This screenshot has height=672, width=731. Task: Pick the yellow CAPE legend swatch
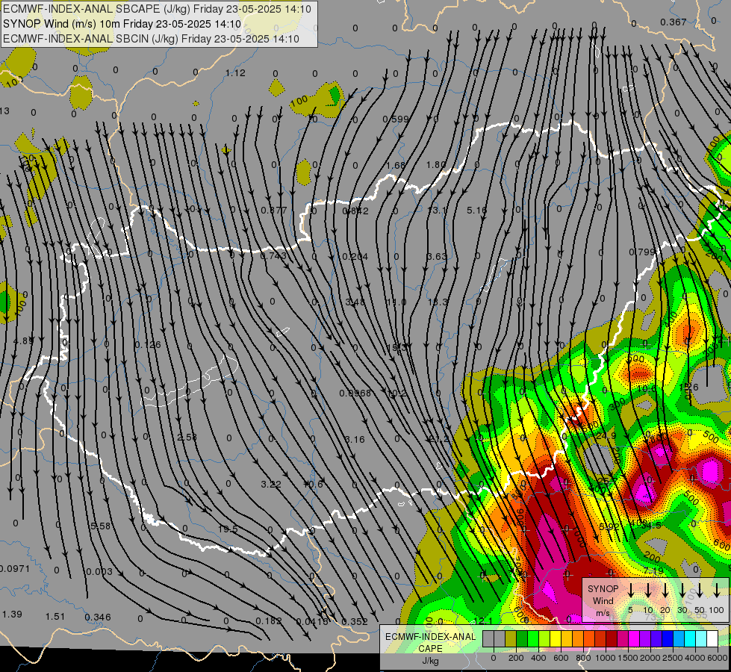click(x=556, y=639)
